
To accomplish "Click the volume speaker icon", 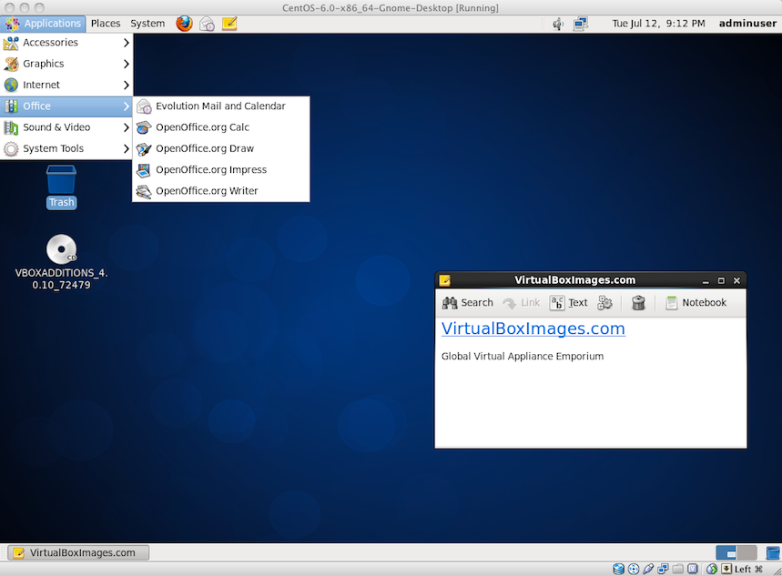I will pos(558,24).
